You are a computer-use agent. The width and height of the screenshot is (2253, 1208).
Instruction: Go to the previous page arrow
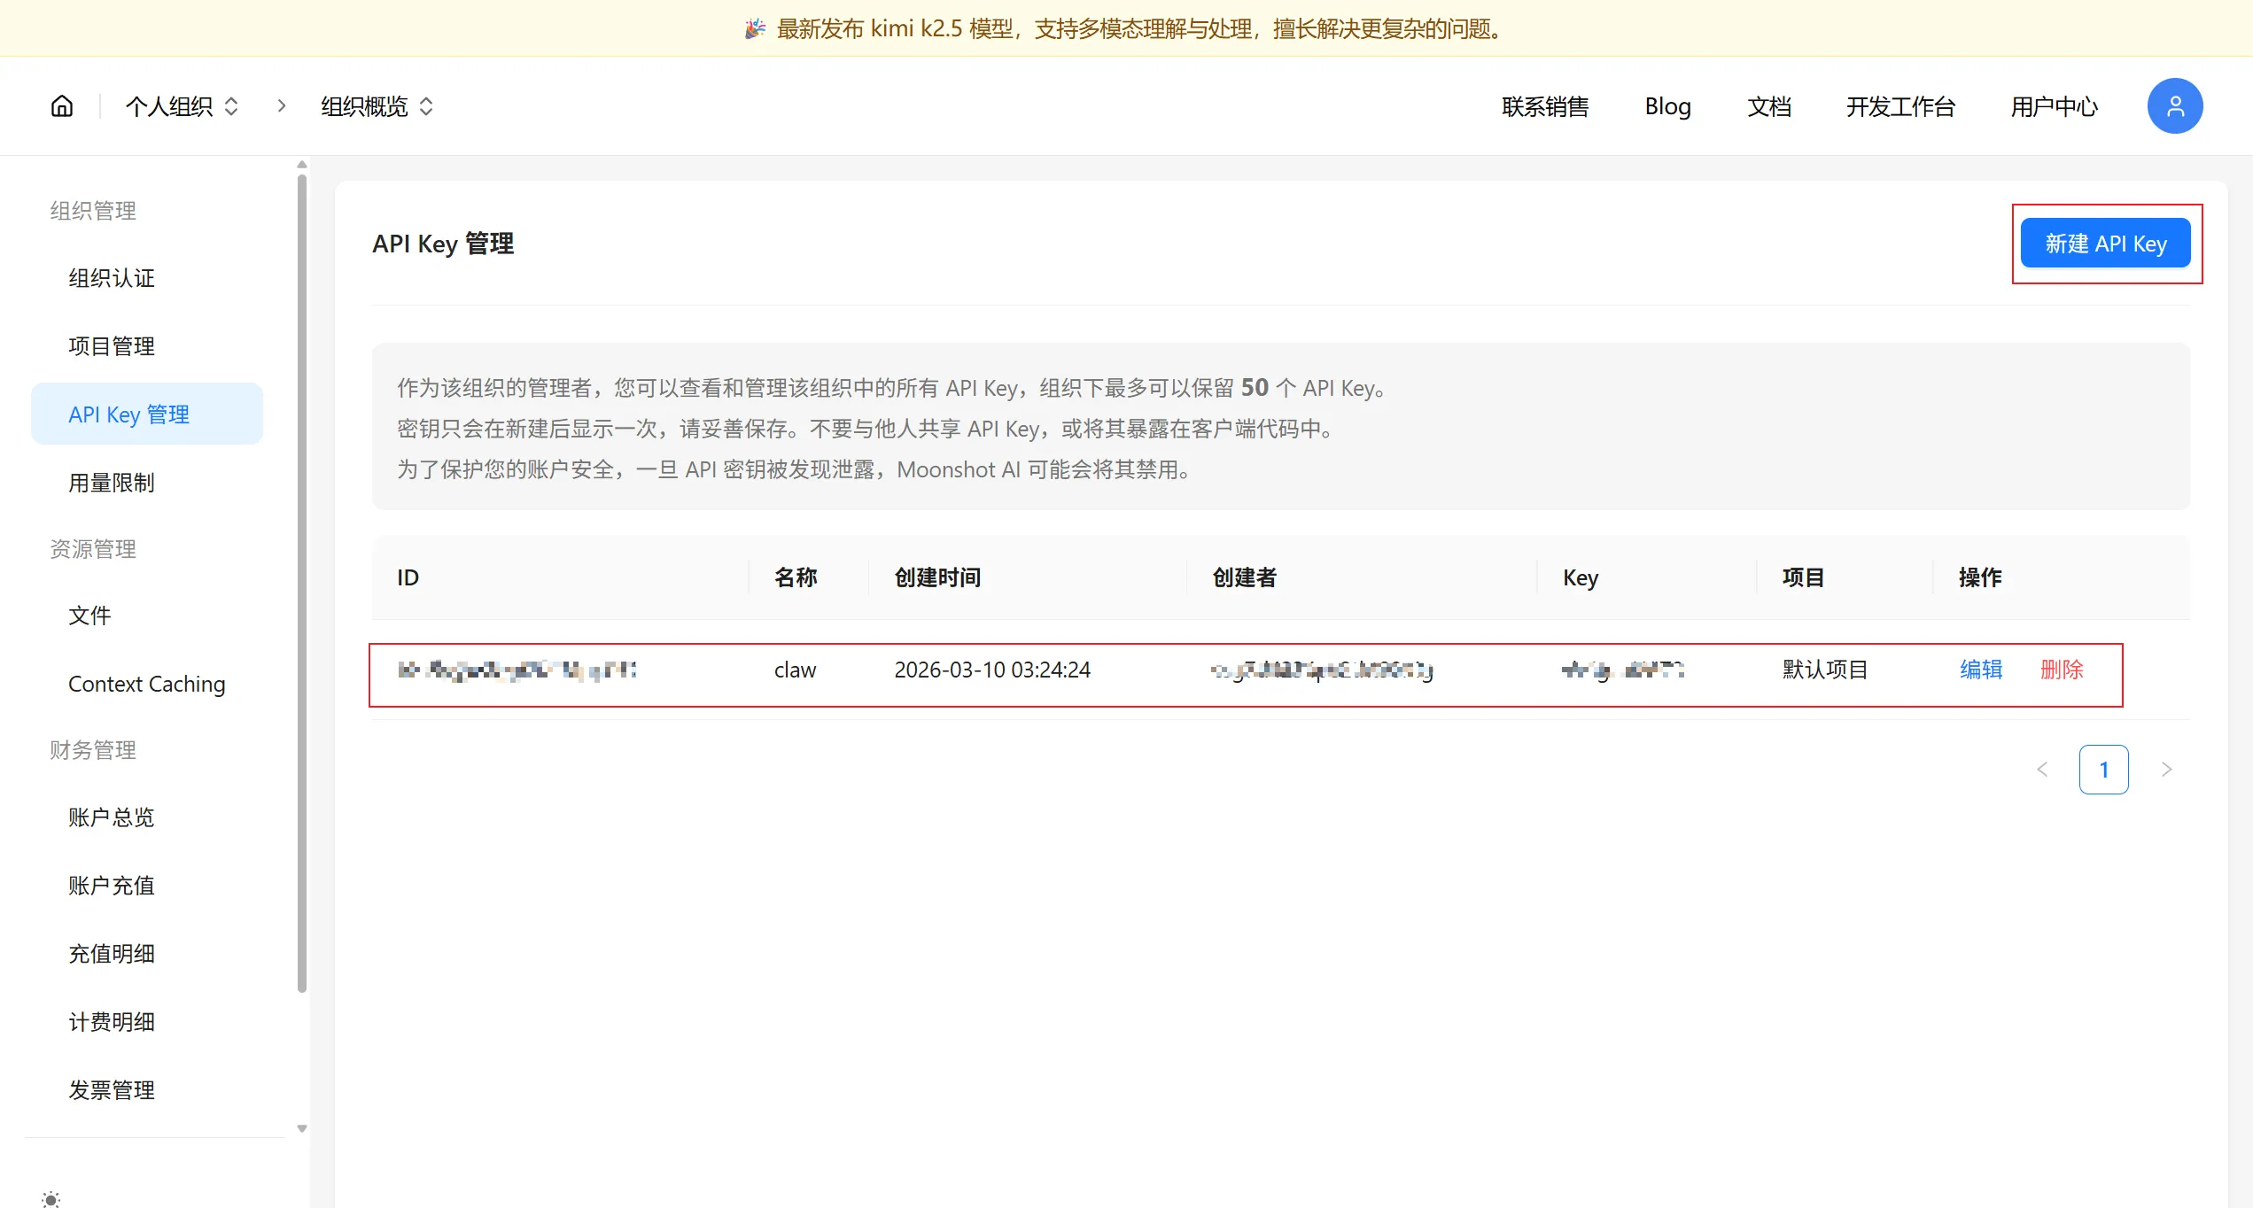pos(2042,770)
